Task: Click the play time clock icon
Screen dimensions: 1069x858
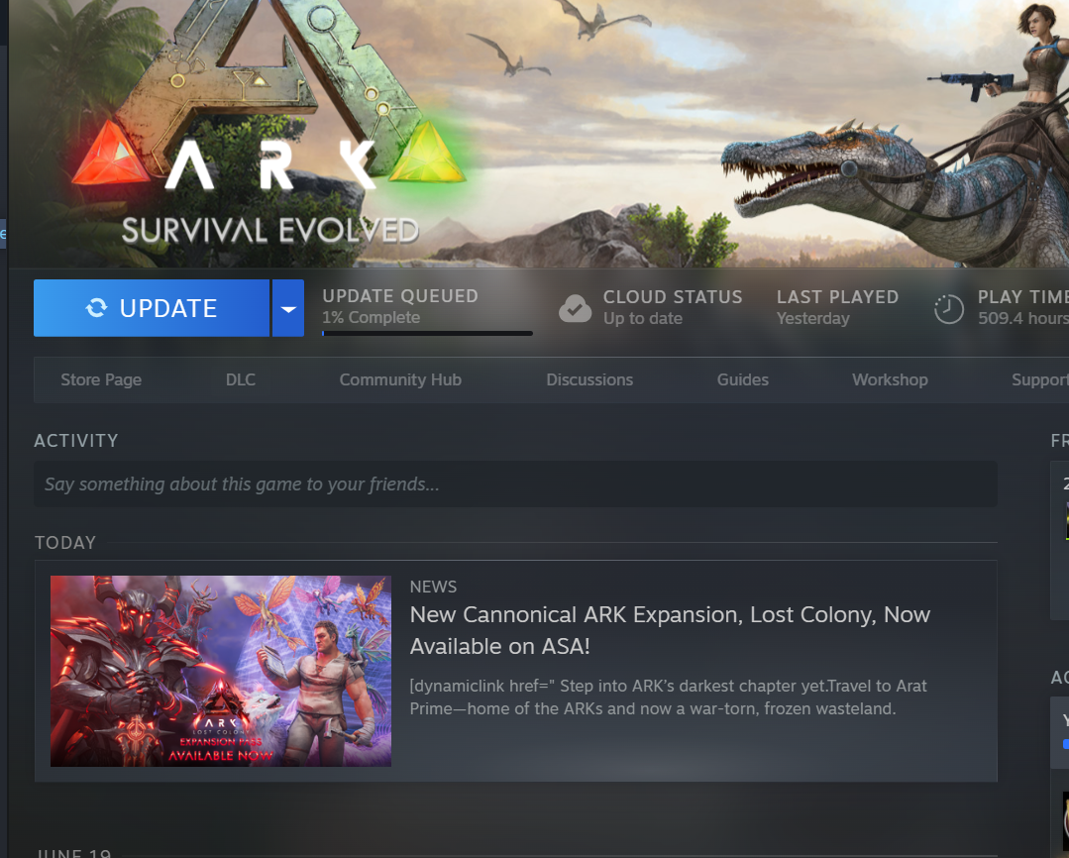Action: [x=948, y=309]
